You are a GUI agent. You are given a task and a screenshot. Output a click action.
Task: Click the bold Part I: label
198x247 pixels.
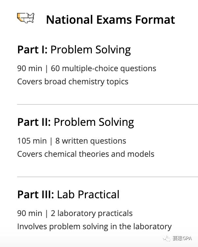click(32, 50)
